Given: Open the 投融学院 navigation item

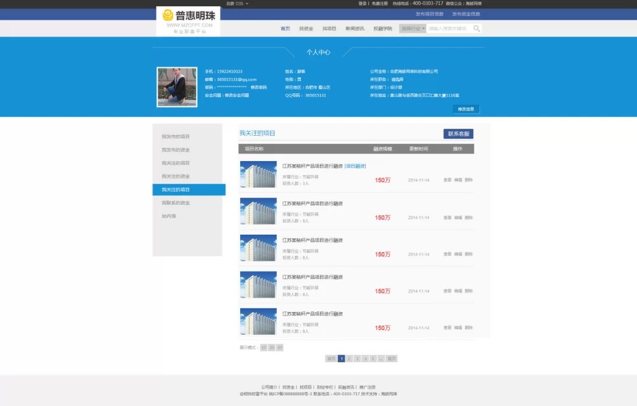Looking at the screenshot, I should click(x=382, y=29).
